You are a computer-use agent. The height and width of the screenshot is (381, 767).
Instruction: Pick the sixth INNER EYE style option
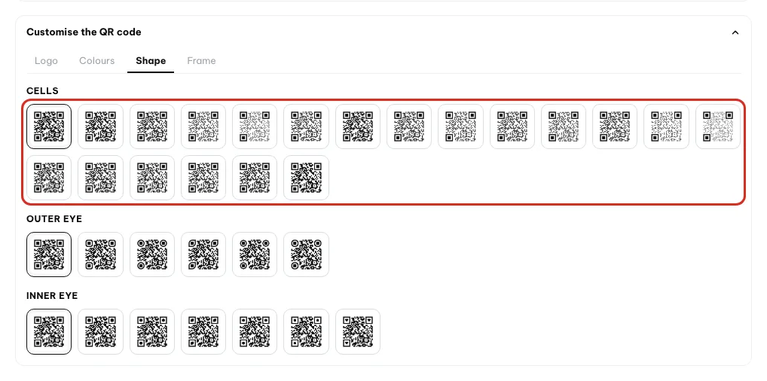(306, 331)
